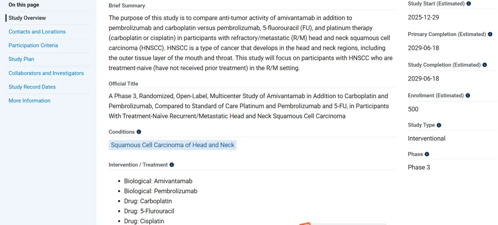Open the Squamous Cell Carcinoma condition tag
The height and width of the screenshot is (225, 498).
tap(172, 145)
